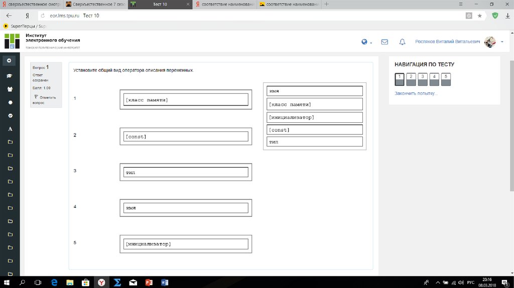Expand the language globe dropdown
Screen dimensions: 514x288
point(366,42)
